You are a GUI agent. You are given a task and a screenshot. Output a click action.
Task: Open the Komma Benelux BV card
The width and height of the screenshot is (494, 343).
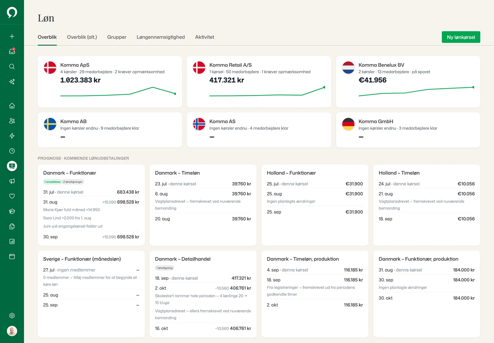click(408, 82)
